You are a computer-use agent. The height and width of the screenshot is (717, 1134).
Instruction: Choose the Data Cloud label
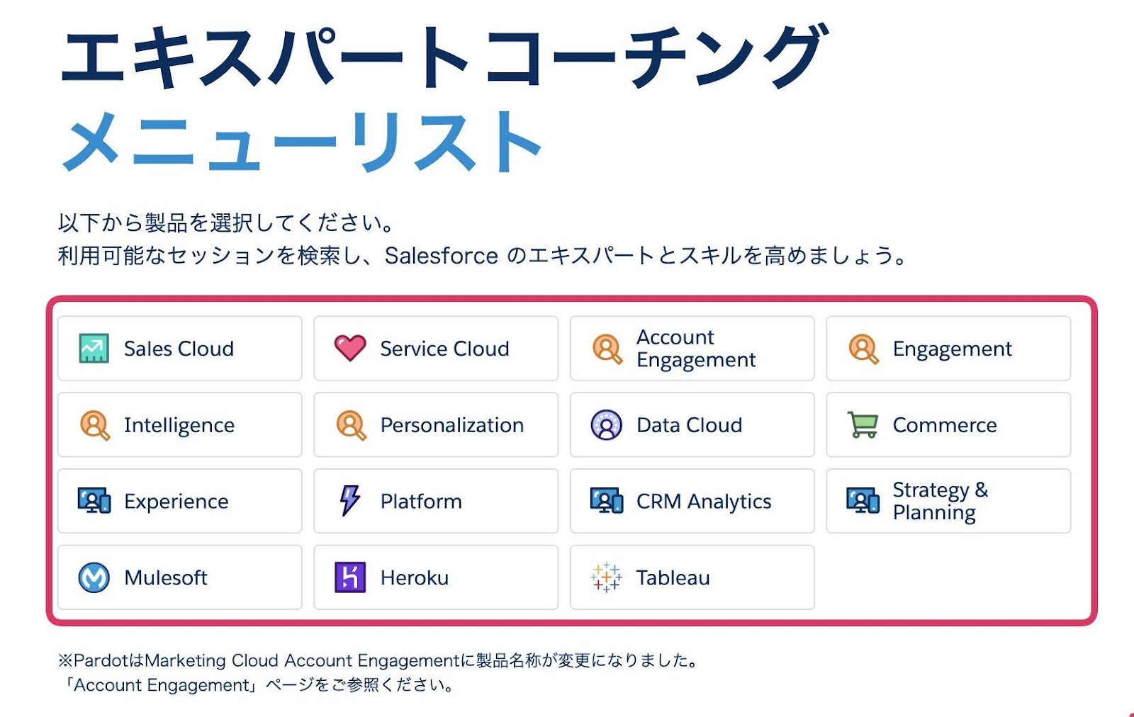click(x=689, y=425)
